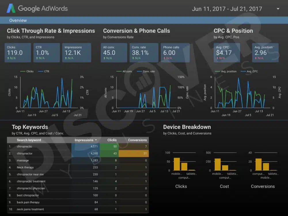Click the green 50 clicks cell
Screen dimensions: 288x216
click(109, 146)
